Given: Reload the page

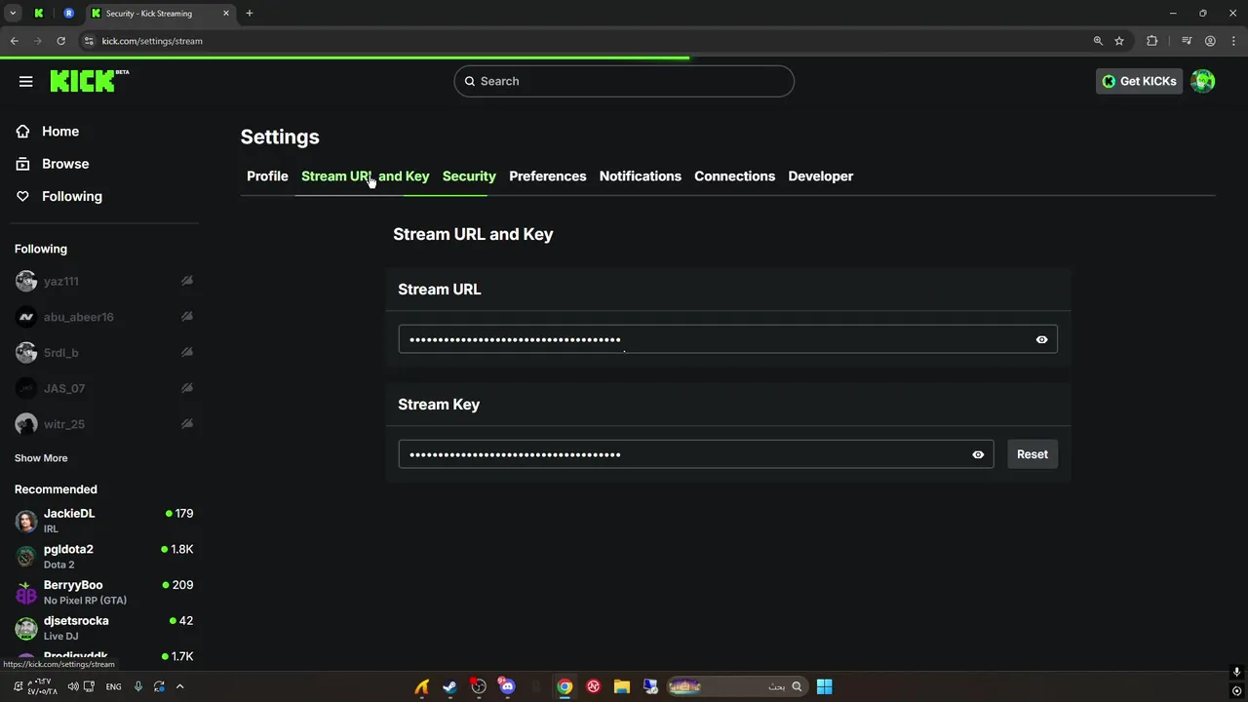Looking at the screenshot, I should (x=60, y=41).
